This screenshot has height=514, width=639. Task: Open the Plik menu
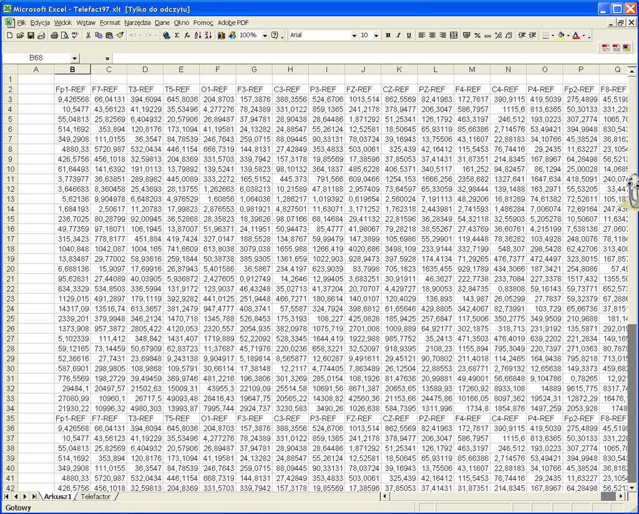click(21, 23)
